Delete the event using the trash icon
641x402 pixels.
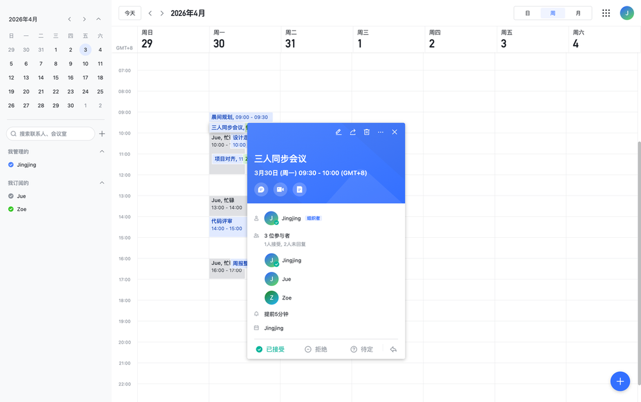tap(367, 132)
